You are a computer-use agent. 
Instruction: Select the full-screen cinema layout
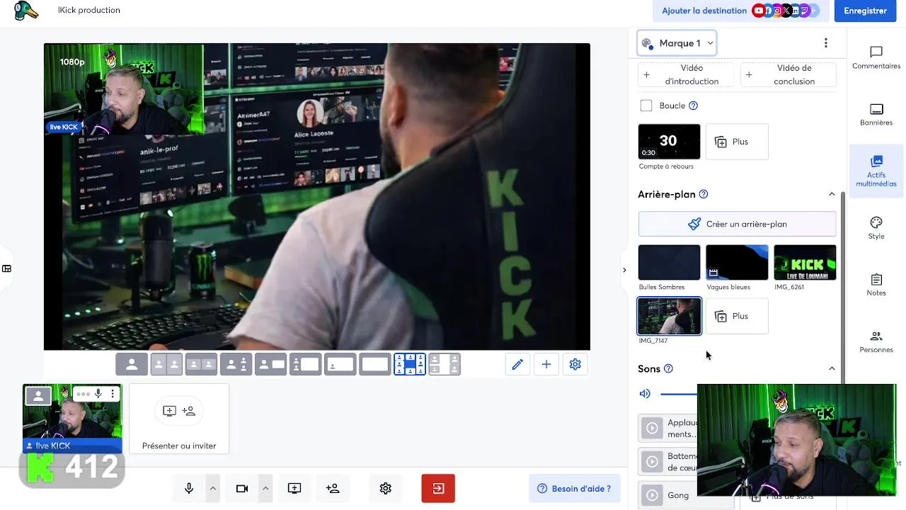click(375, 364)
